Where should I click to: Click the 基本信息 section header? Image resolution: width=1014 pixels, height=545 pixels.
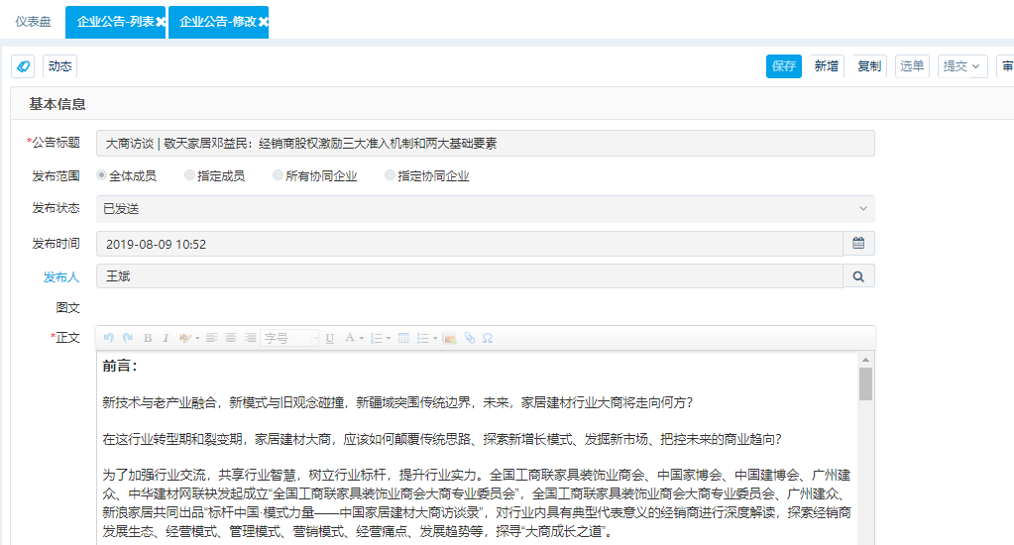[x=56, y=104]
